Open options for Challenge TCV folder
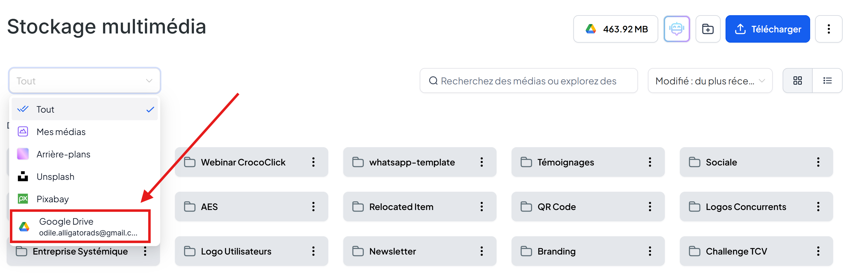The height and width of the screenshot is (275, 847). pos(818,251)
